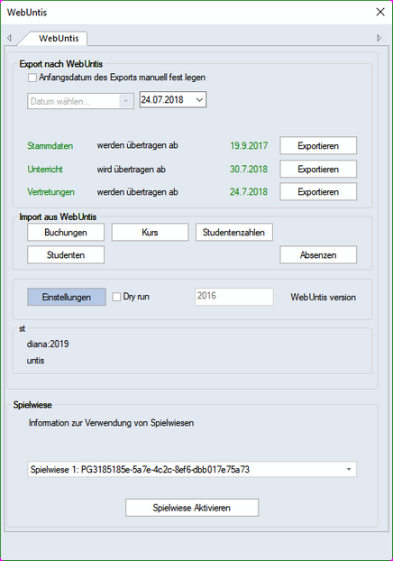393x561 pixels.
Task: Click the Kurs import button
Action: [150, 232]
